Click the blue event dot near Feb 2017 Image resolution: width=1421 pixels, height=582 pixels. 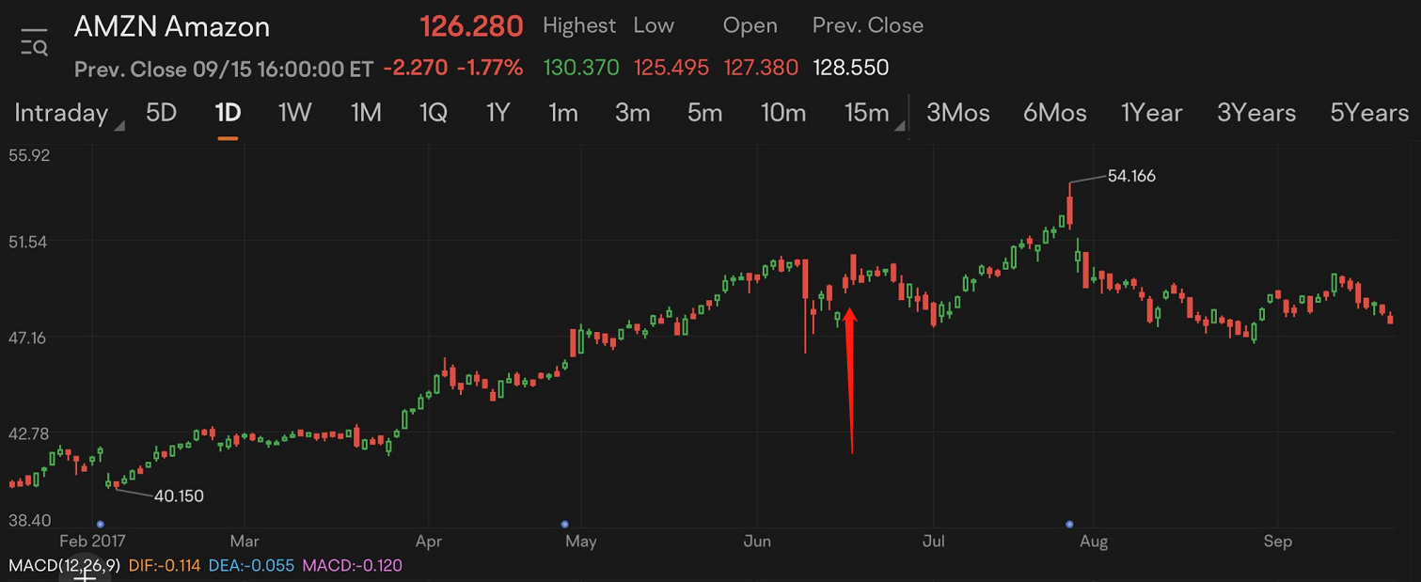tap(101, 524)
